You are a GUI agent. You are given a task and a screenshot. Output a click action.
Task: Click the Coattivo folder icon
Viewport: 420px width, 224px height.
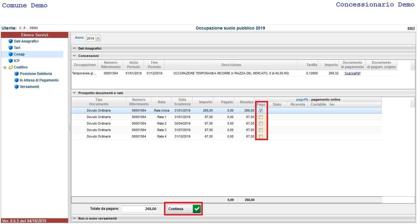point(11,67)
